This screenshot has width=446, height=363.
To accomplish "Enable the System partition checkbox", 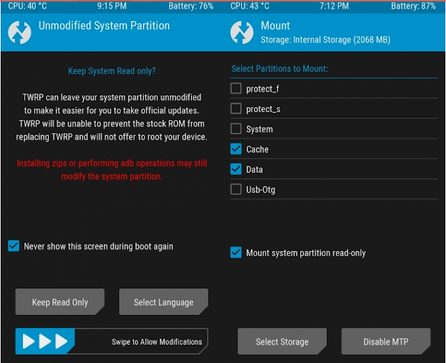I will 236,129.
